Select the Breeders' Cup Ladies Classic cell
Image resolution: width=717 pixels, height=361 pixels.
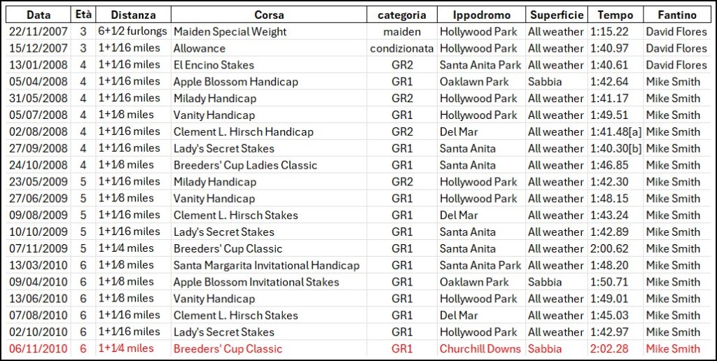click(246, 165)
